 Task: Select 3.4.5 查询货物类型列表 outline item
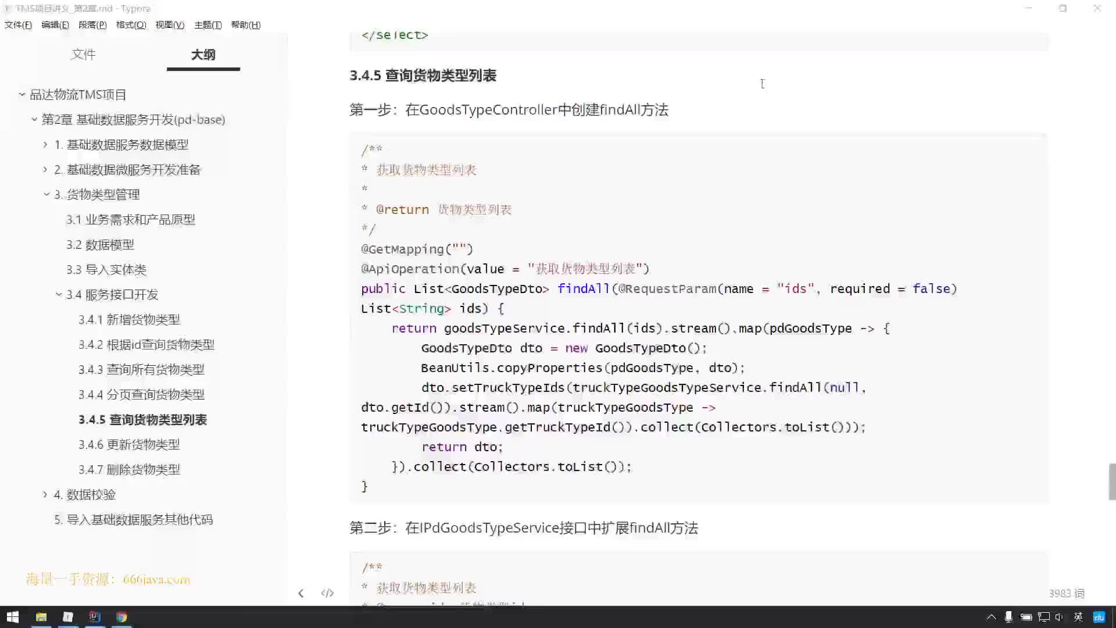click(142, 419)
